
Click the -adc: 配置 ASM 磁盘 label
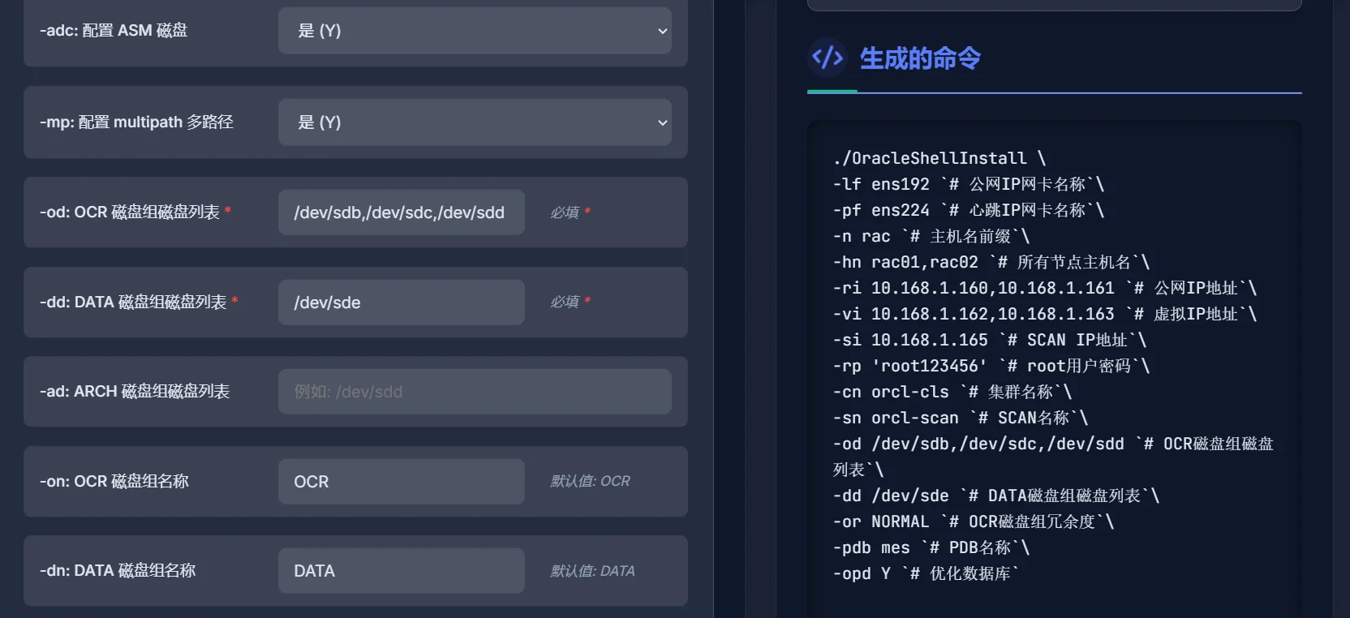coord(114,31)
